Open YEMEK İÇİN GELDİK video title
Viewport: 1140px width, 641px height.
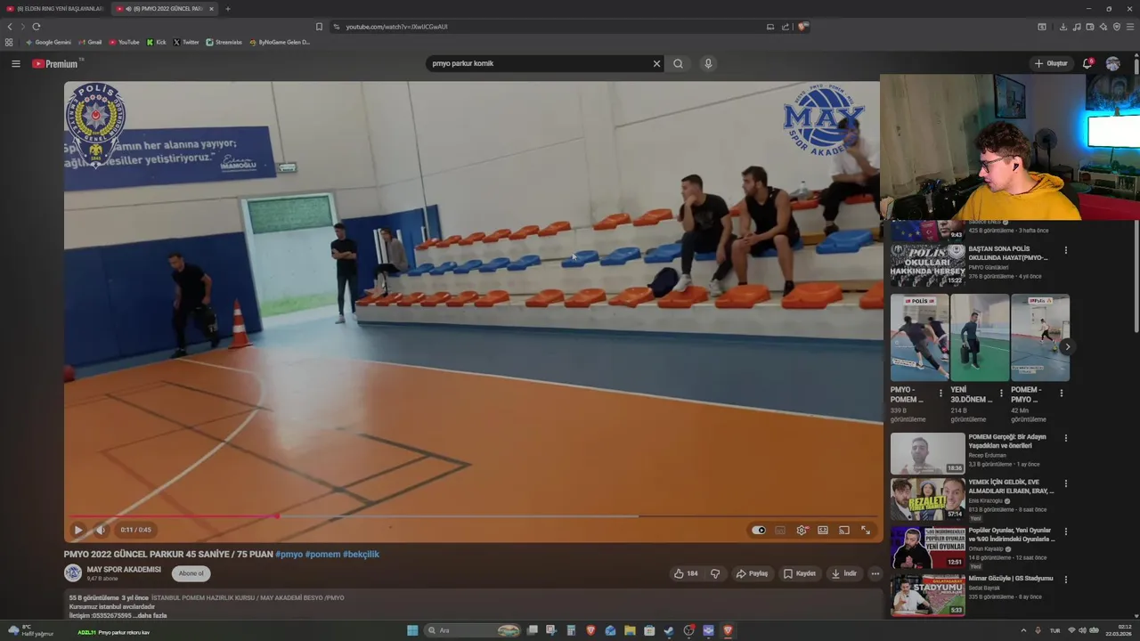point(1011,486)
